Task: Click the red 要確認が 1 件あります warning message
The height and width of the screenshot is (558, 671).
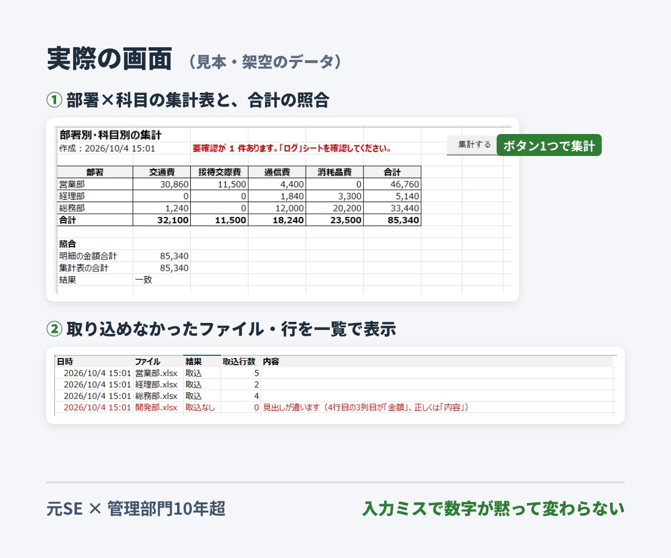Action: coord(291,148)
